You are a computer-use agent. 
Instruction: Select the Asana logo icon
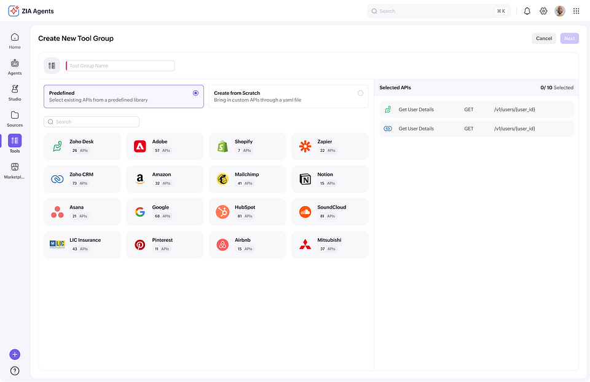point(57,212)
